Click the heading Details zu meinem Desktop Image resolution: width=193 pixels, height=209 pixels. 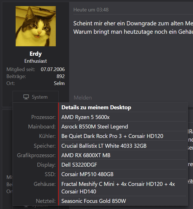pyautogui.click(x=96, y=108)
